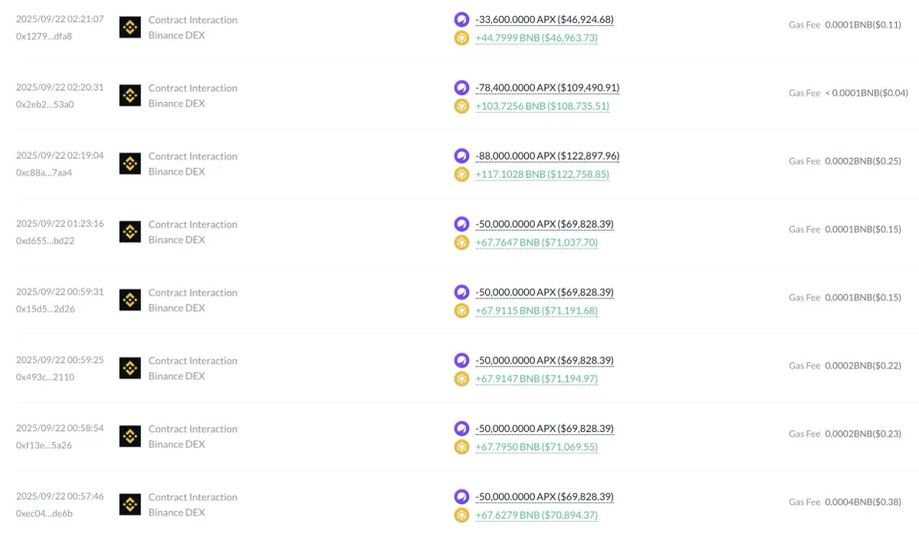Click BNB coin icon beside +44.7999 BNB
919x537 pixels.
coord(461,38)
